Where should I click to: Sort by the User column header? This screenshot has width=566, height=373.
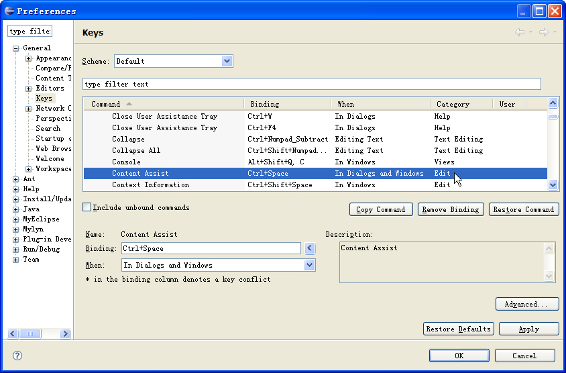pos(510,104)
